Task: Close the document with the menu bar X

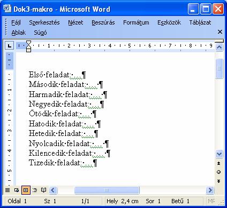Action: tap(220, 32)
